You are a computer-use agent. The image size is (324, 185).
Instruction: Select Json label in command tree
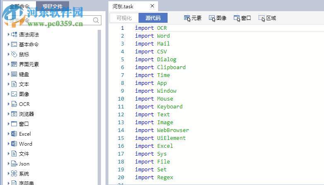[x=24, y=164]
